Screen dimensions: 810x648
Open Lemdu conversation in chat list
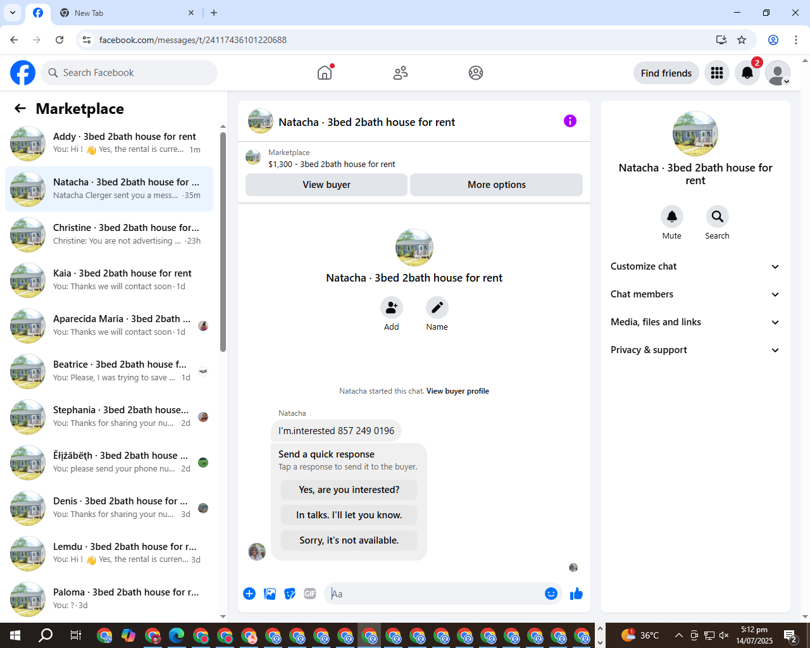(x=109, y=553)
